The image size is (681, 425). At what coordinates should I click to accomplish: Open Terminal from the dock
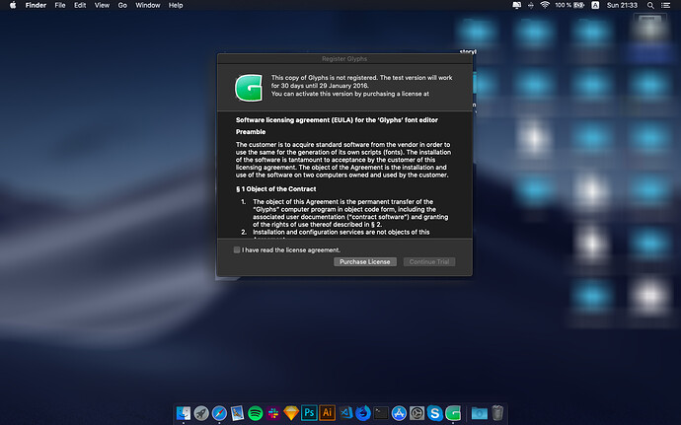point(381,413)
